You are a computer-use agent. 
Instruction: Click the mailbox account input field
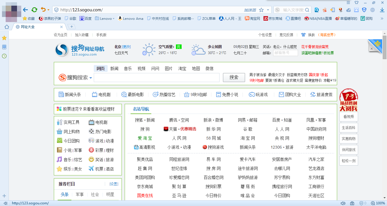(x=285, y=53)
